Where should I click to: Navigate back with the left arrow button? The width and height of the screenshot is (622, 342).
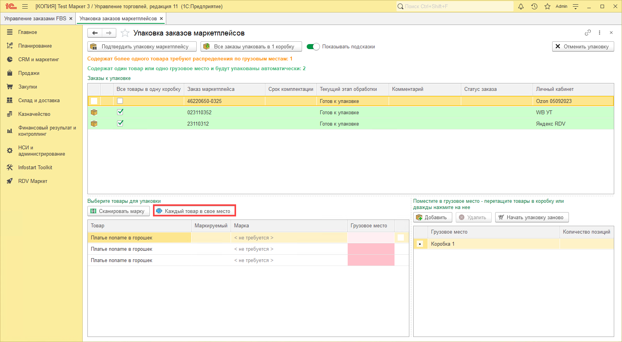click(x=95, y=33)
